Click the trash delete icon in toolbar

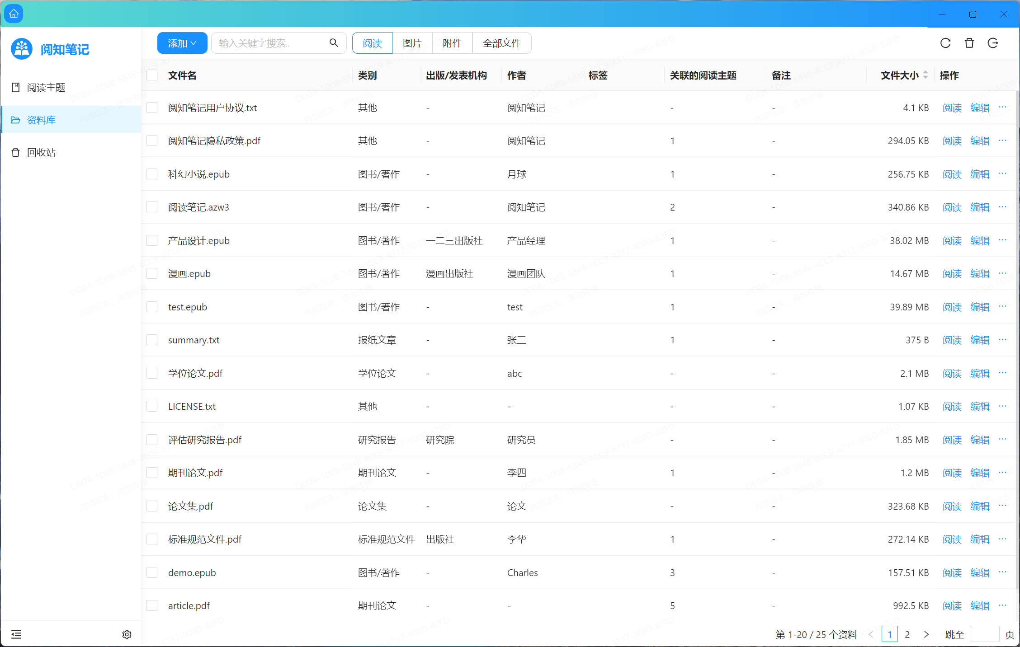pos(969,43)
